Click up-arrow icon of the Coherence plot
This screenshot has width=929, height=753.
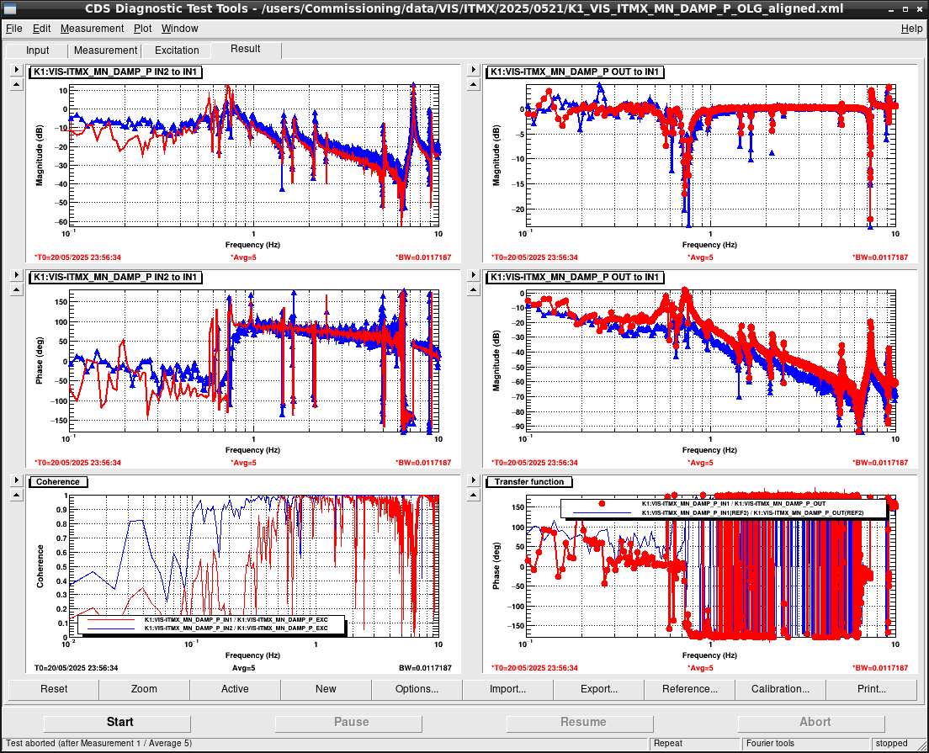(x=17, y=495)
